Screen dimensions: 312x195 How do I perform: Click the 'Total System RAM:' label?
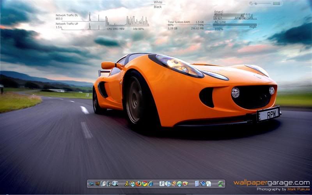pos(179,22)
